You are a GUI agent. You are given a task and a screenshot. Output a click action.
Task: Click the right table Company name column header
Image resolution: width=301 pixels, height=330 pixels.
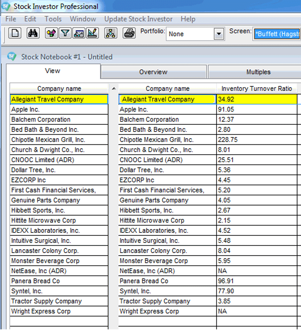click(x=167, y=88)
